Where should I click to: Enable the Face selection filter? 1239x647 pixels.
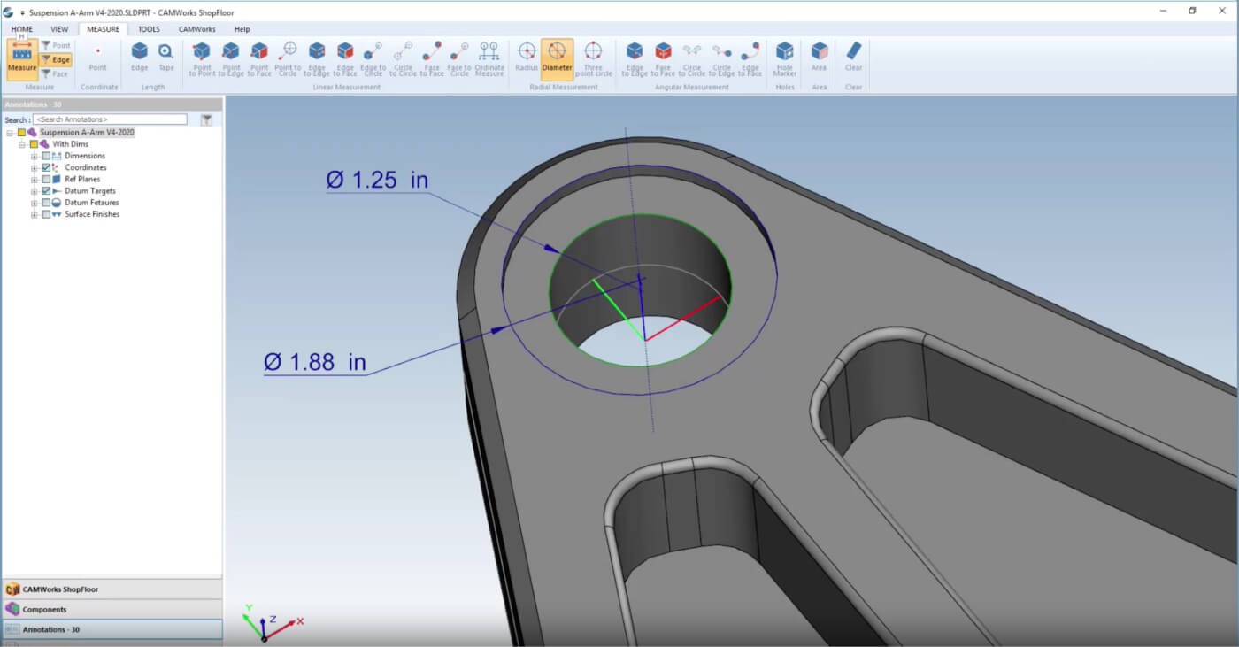56,73
